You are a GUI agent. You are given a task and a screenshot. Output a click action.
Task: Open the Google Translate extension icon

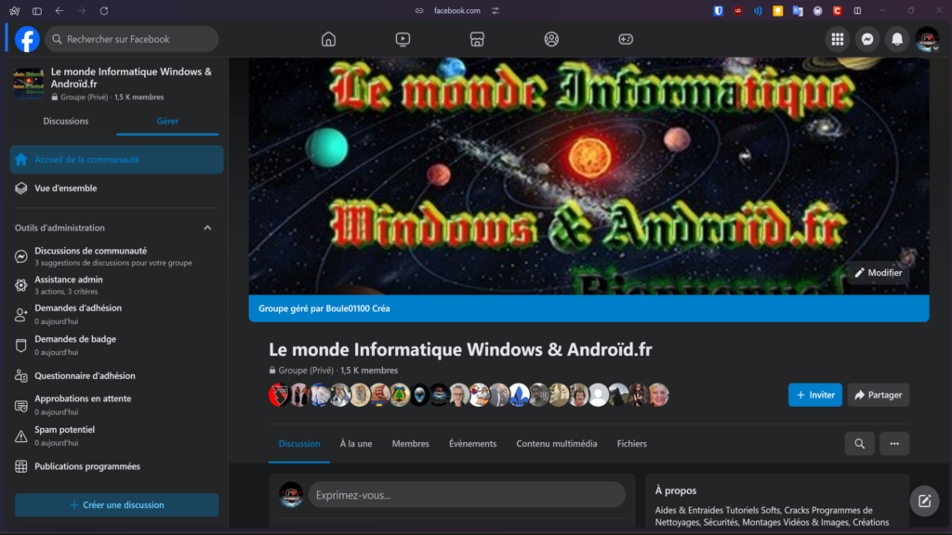(x=798, y=11)
